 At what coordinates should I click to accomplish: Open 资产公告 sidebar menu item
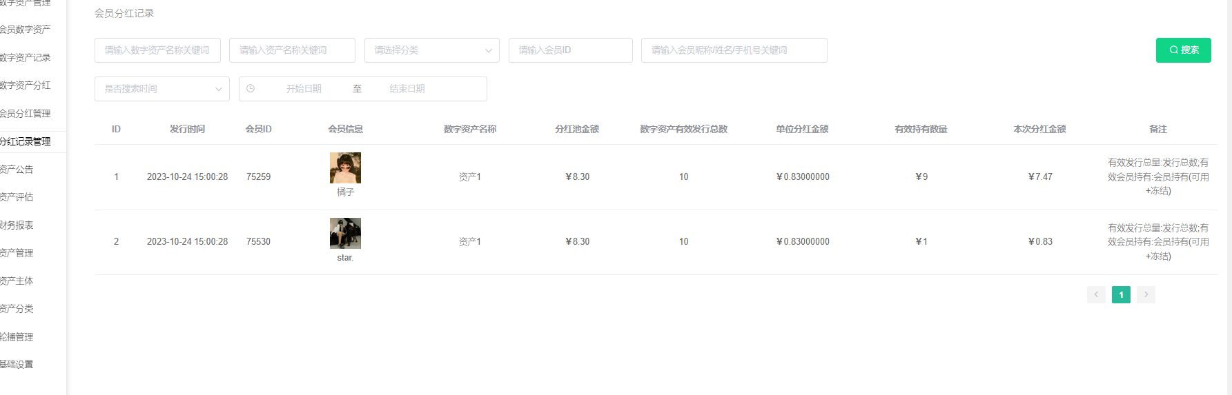tap(17, 170)
